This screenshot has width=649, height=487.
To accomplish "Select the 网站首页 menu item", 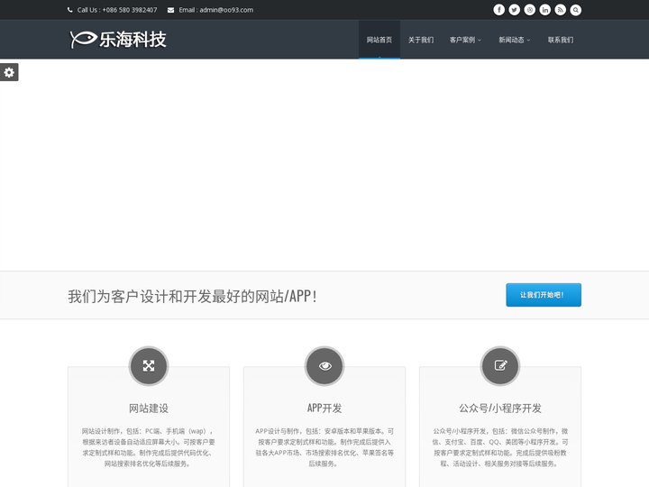I will (379, 40).
